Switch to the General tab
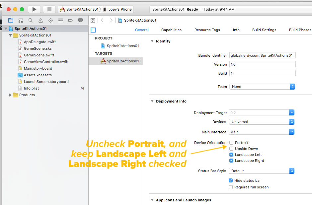The width and height of the screenshot is (312, 205). pyautogui.click(x=142, y=30)
